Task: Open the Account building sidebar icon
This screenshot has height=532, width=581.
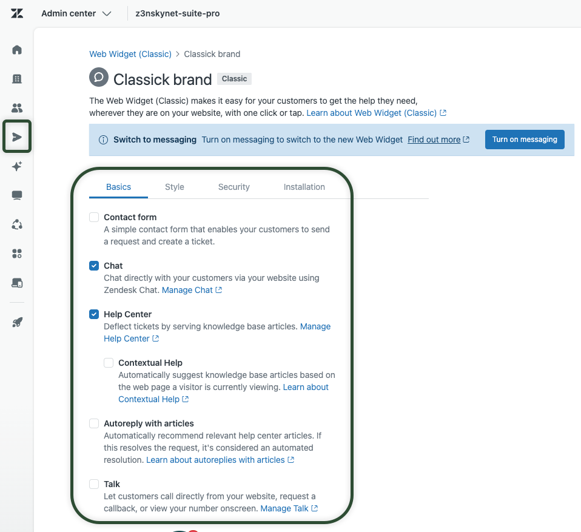Action: pos(17,79)
